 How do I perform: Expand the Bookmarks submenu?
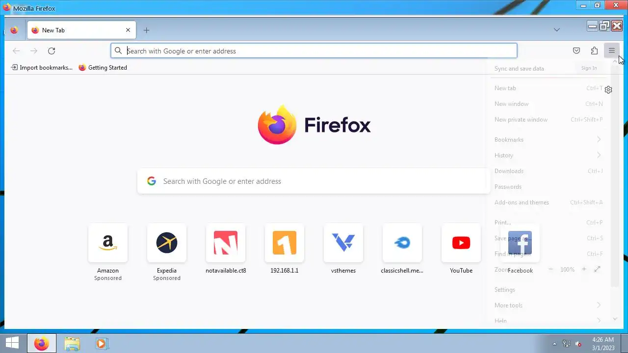pyautogui.click(x=549, y=140)
